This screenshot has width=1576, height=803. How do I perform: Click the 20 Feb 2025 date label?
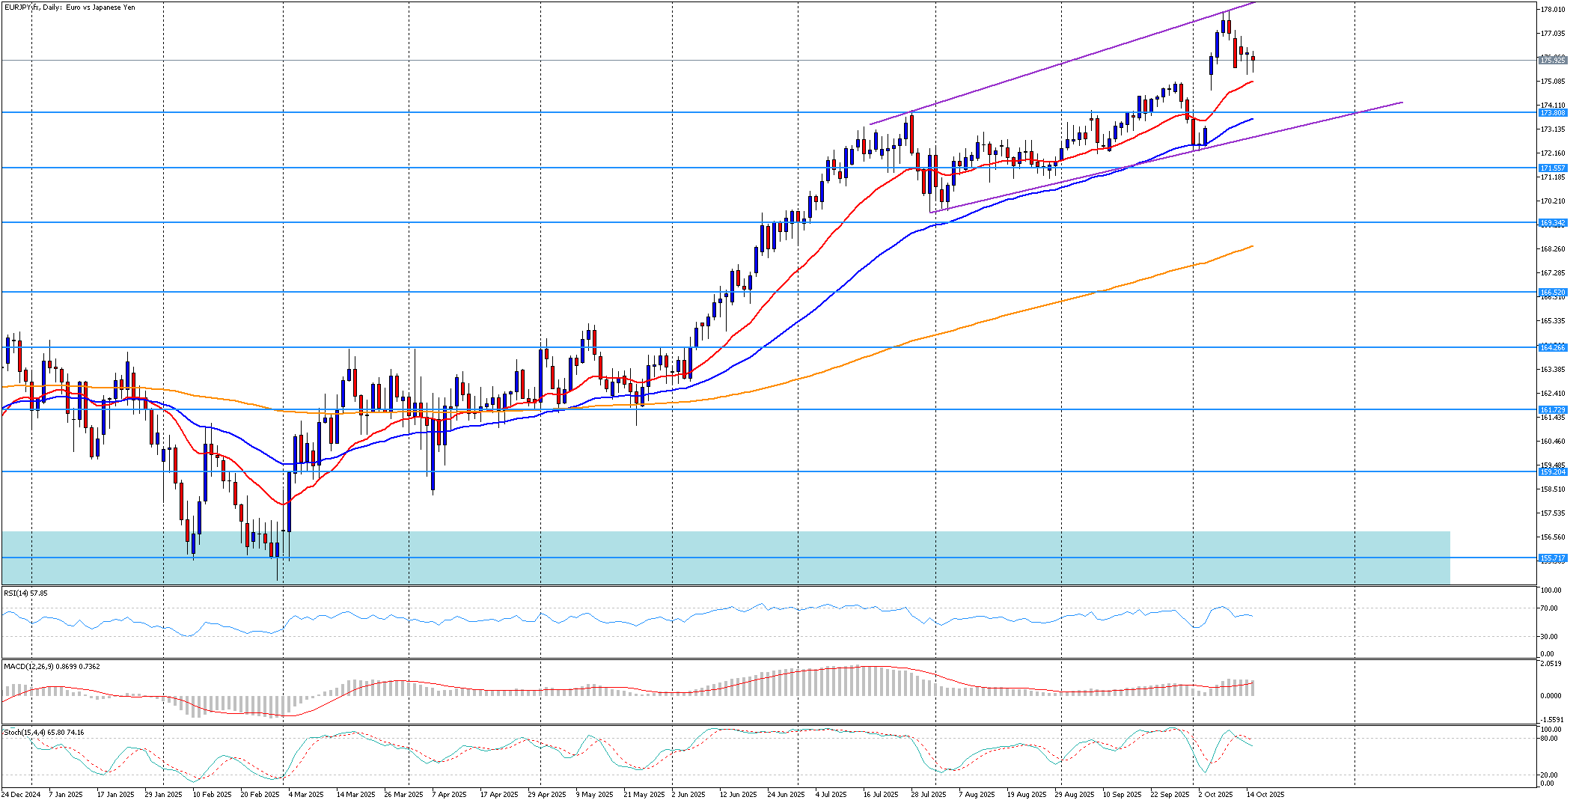[260, 795]
